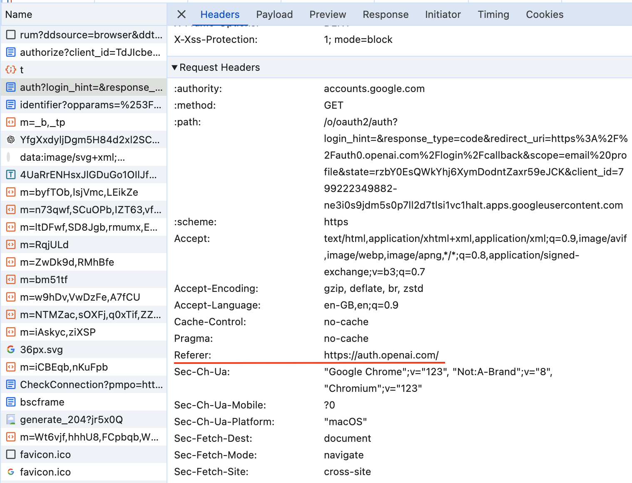Click the Cache-Control header name
Screen dimensions: 632x483
point(210,322)
